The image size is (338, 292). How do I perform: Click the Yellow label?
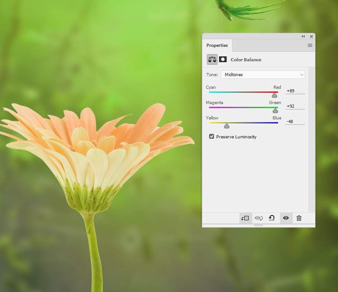click(212, 118)
